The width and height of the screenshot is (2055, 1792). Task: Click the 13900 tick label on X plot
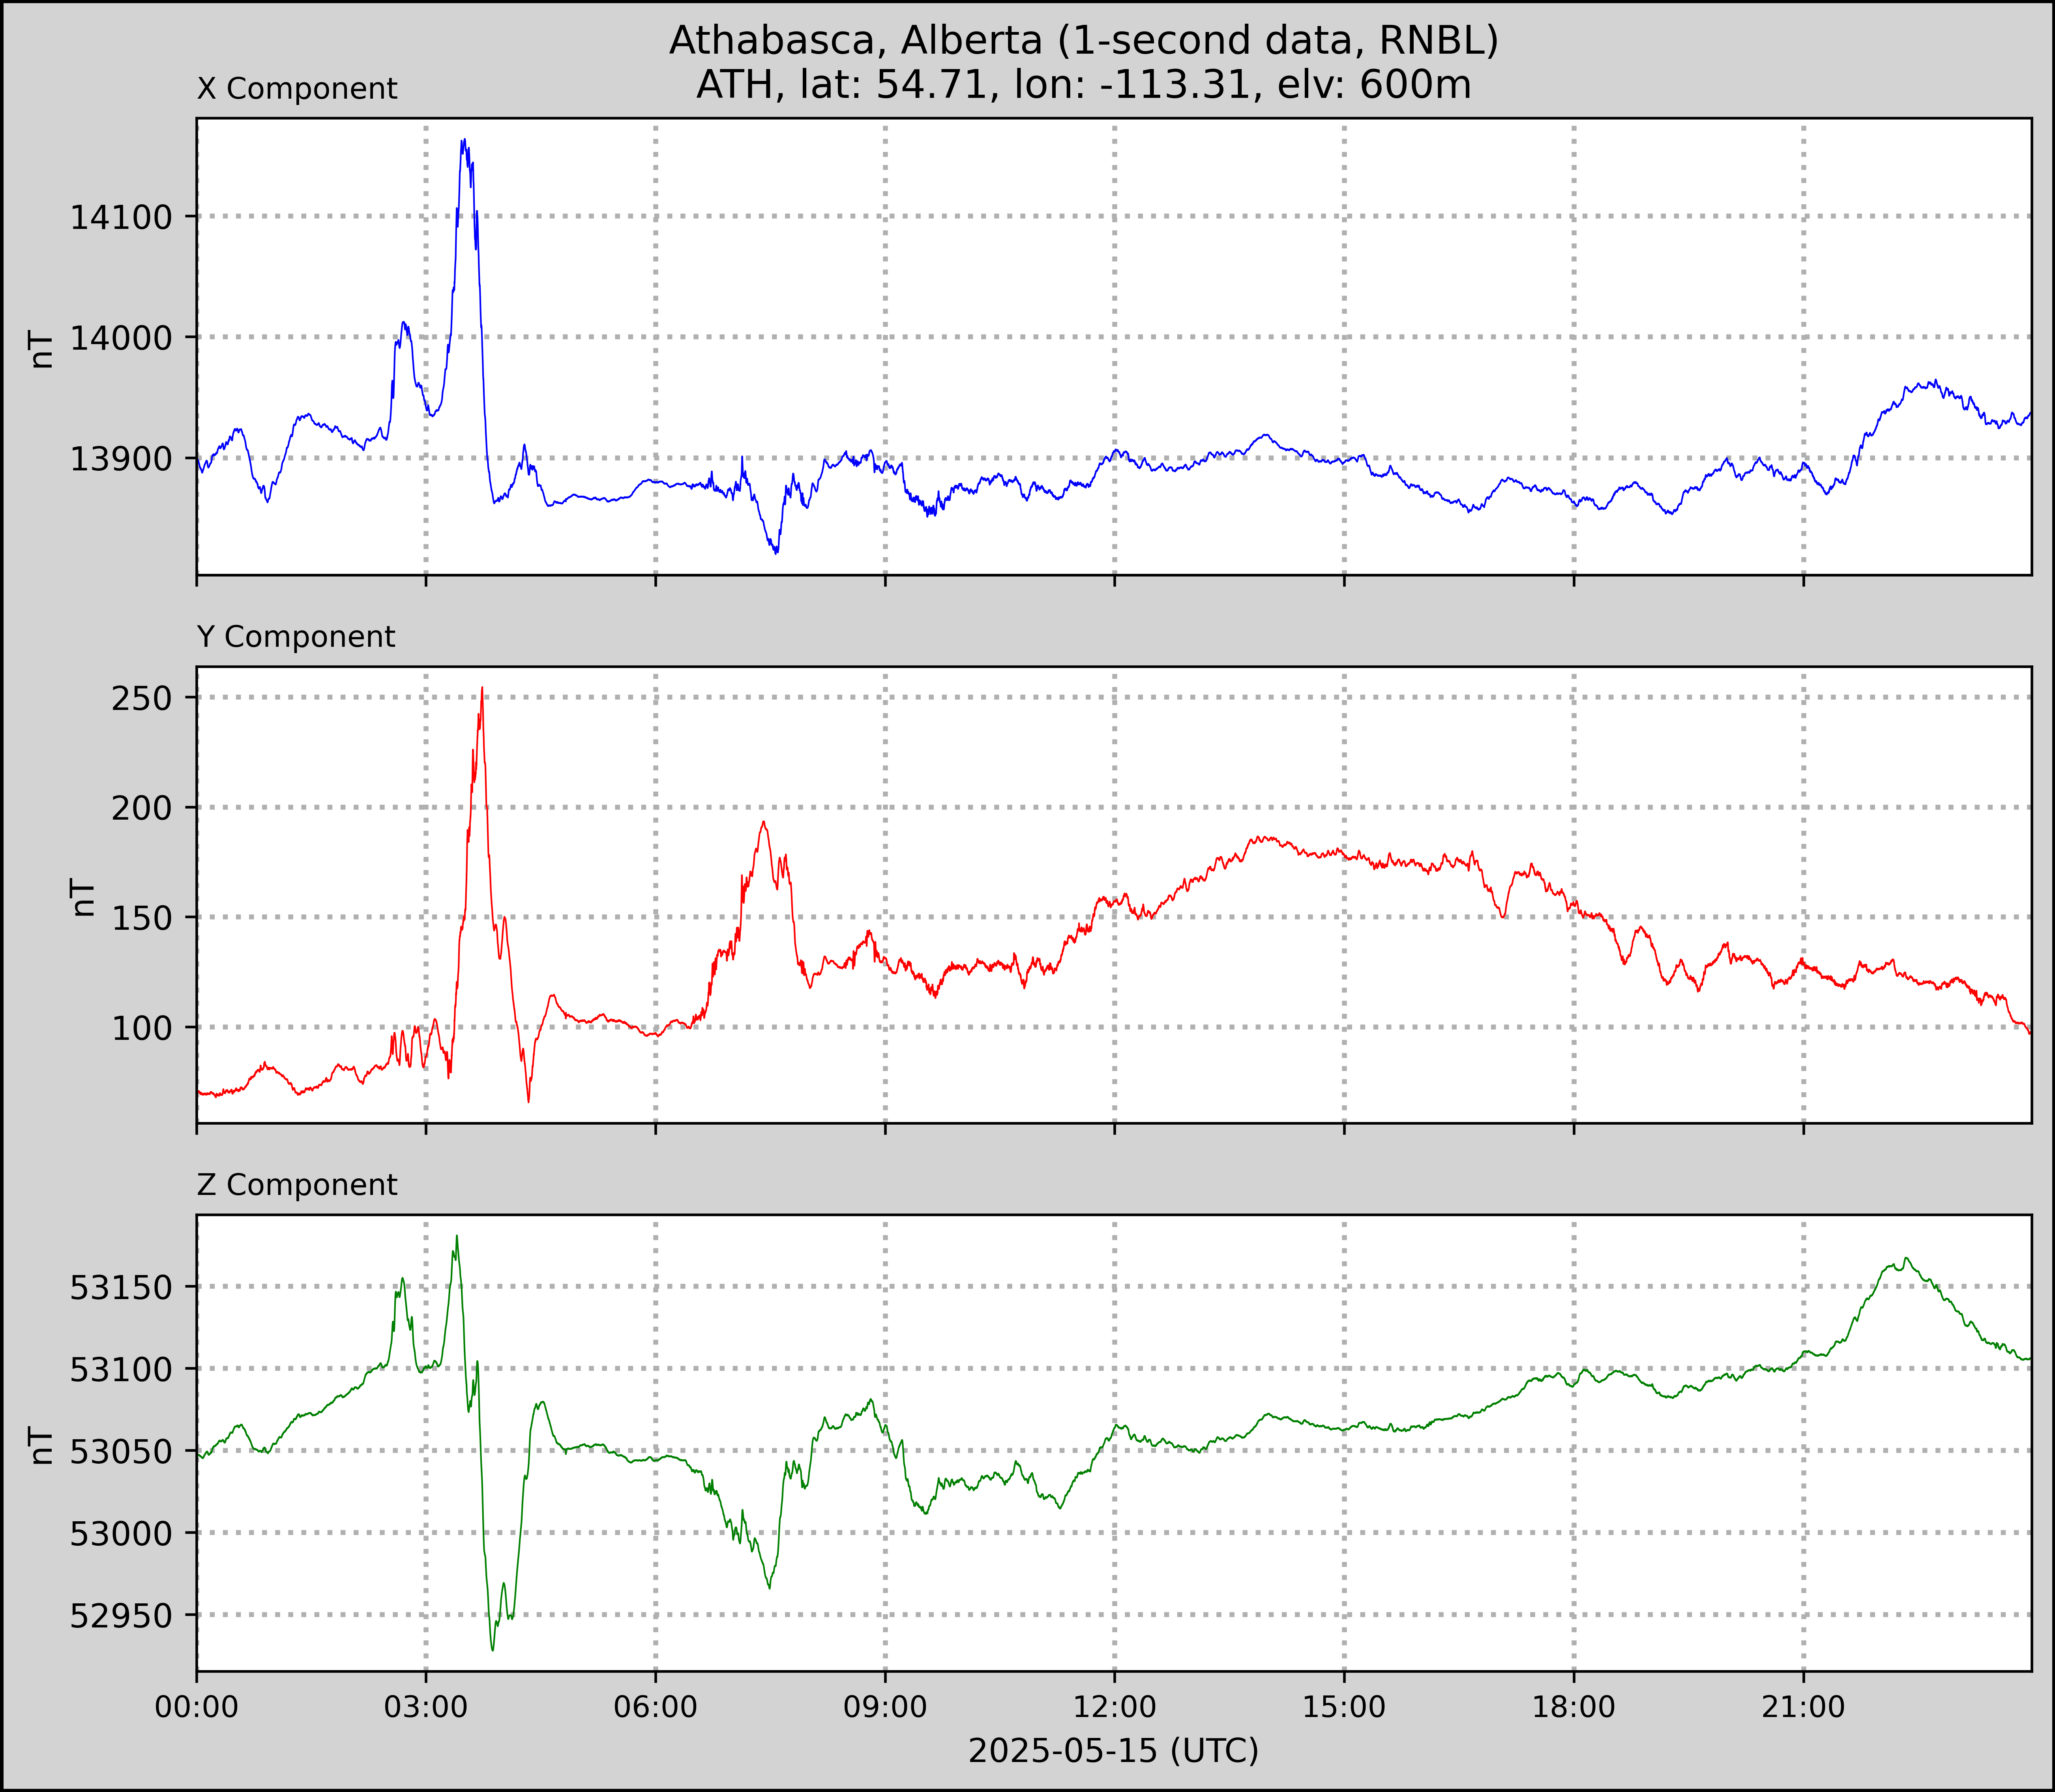click(121, 459)
